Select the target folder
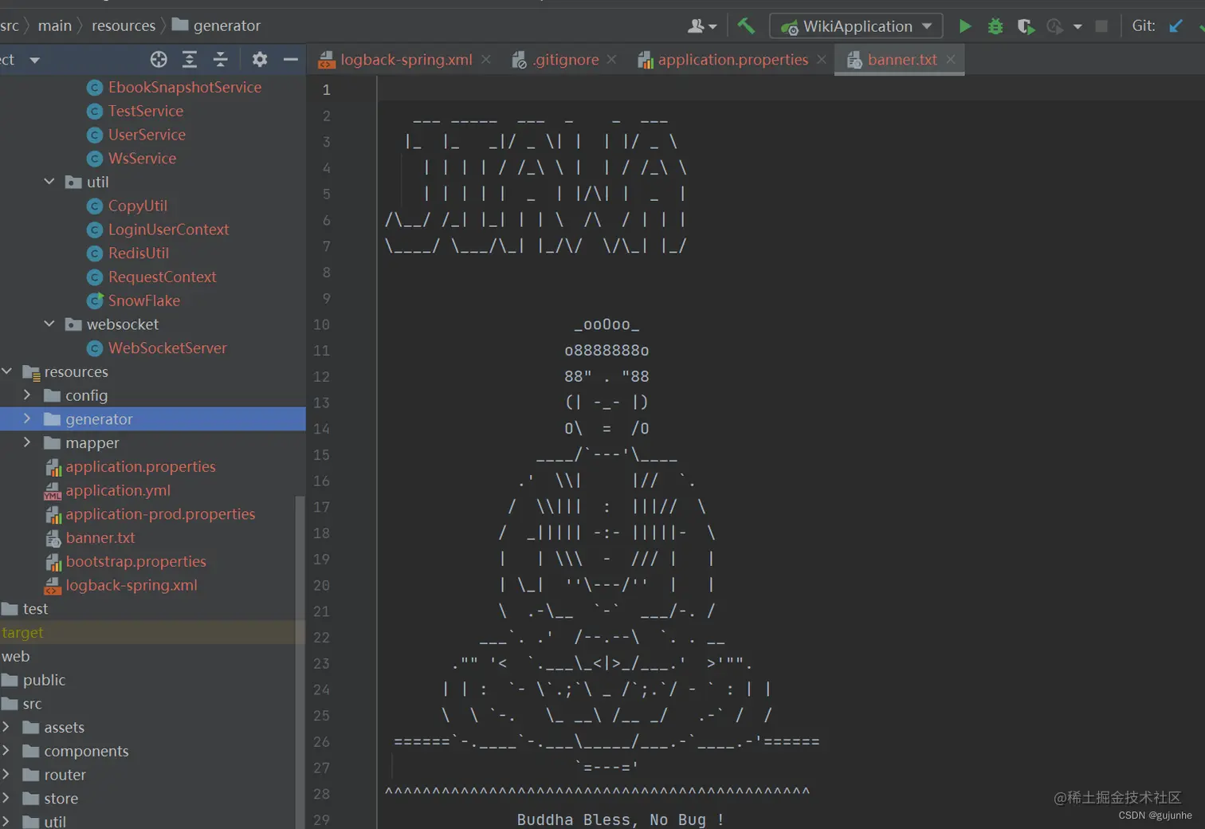Viewport: 1205px width, 829px height. 22,632
